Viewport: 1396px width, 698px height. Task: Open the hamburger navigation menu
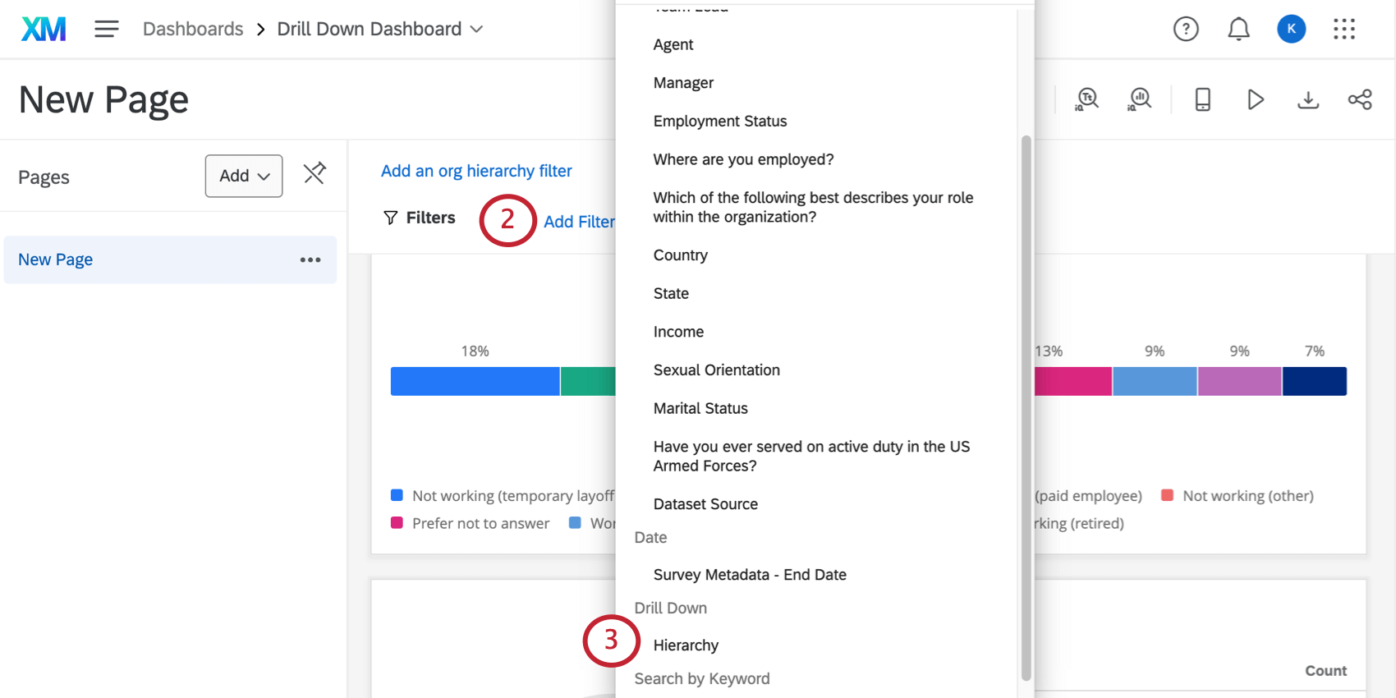(x=106, y=30)
